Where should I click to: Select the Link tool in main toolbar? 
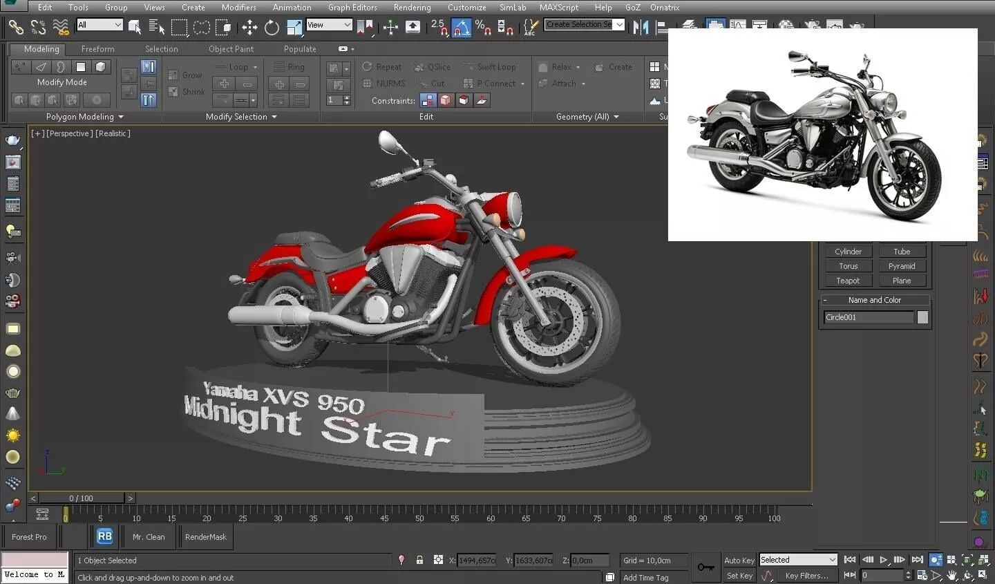[x=15, y=27]
